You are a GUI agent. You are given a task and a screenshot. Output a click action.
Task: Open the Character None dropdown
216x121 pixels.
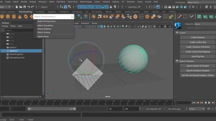pos(205,24)
